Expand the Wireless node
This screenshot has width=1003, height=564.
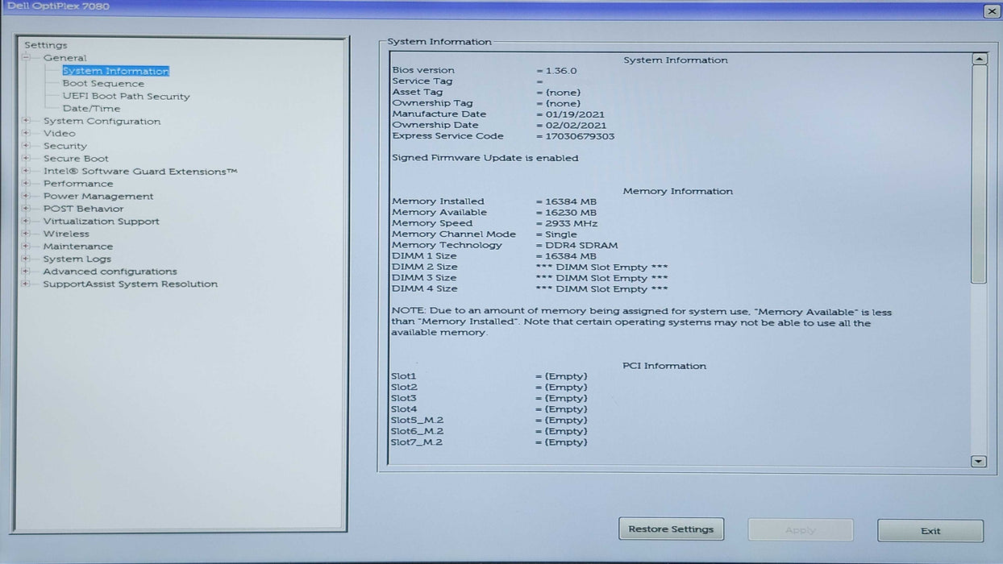[27, 234]
